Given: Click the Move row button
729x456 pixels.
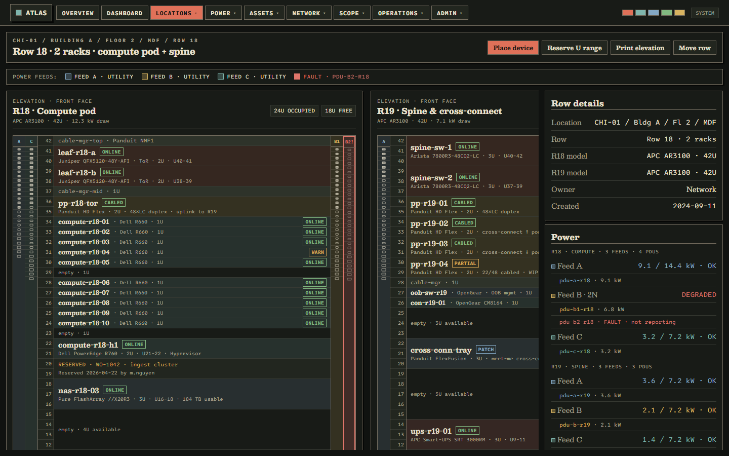Looking at the screenshot, I should 695,48.
